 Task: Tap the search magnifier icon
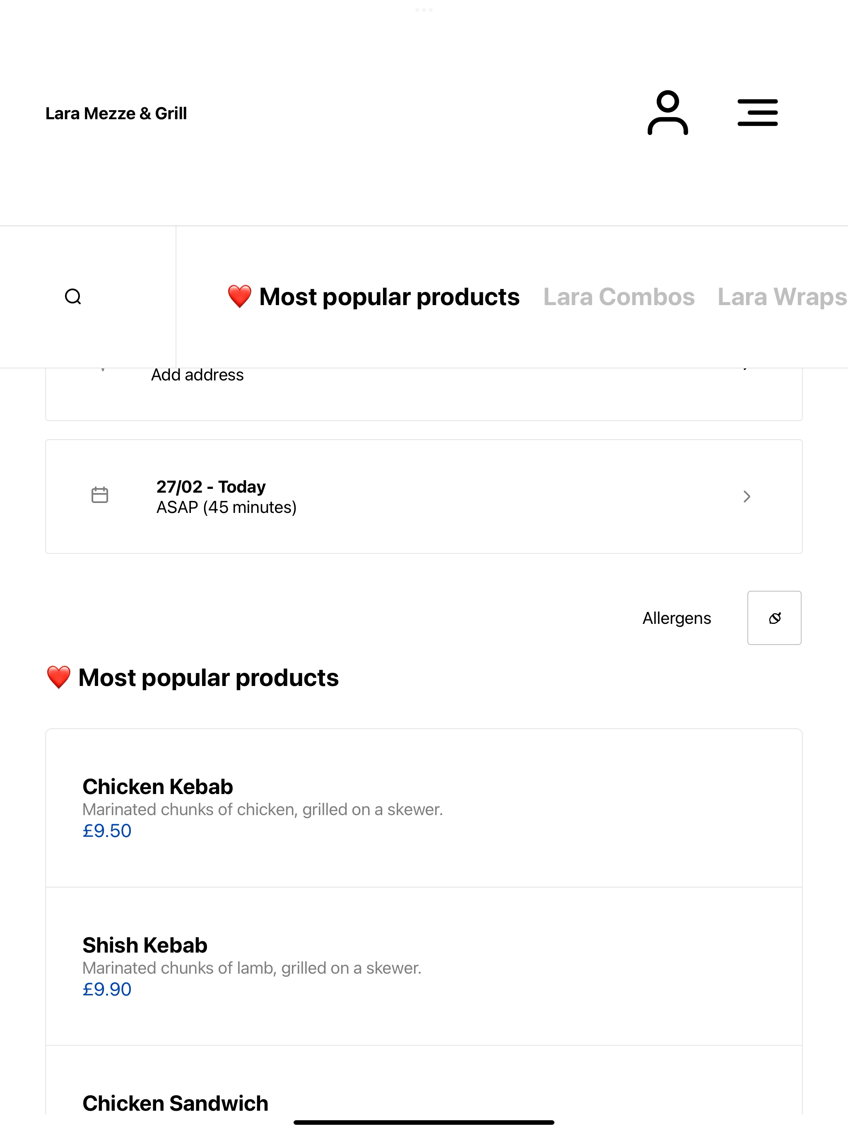(x=73, y=296)
